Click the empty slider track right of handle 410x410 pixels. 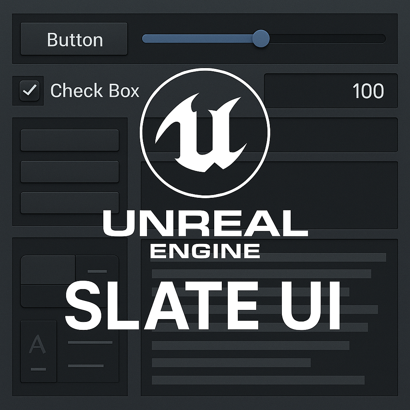point(328,39)
